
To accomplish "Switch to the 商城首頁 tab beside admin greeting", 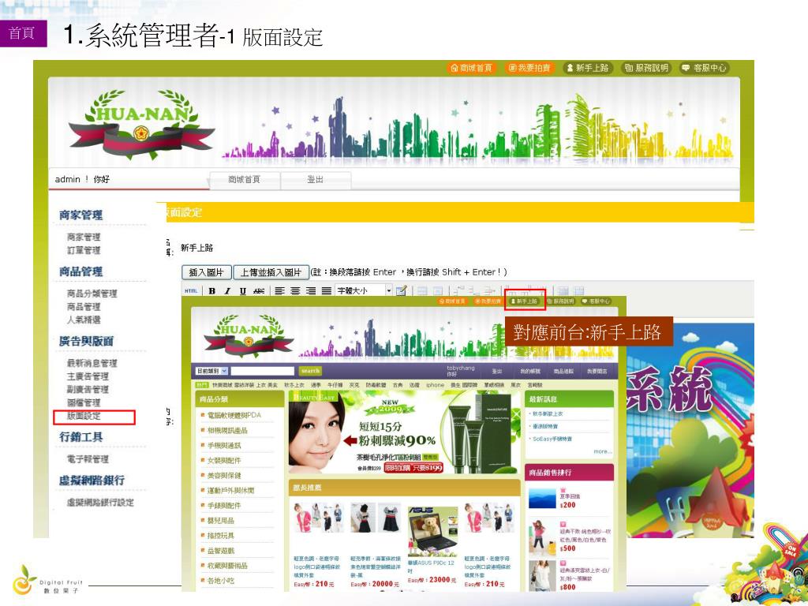I will click(x=245, y=180).
